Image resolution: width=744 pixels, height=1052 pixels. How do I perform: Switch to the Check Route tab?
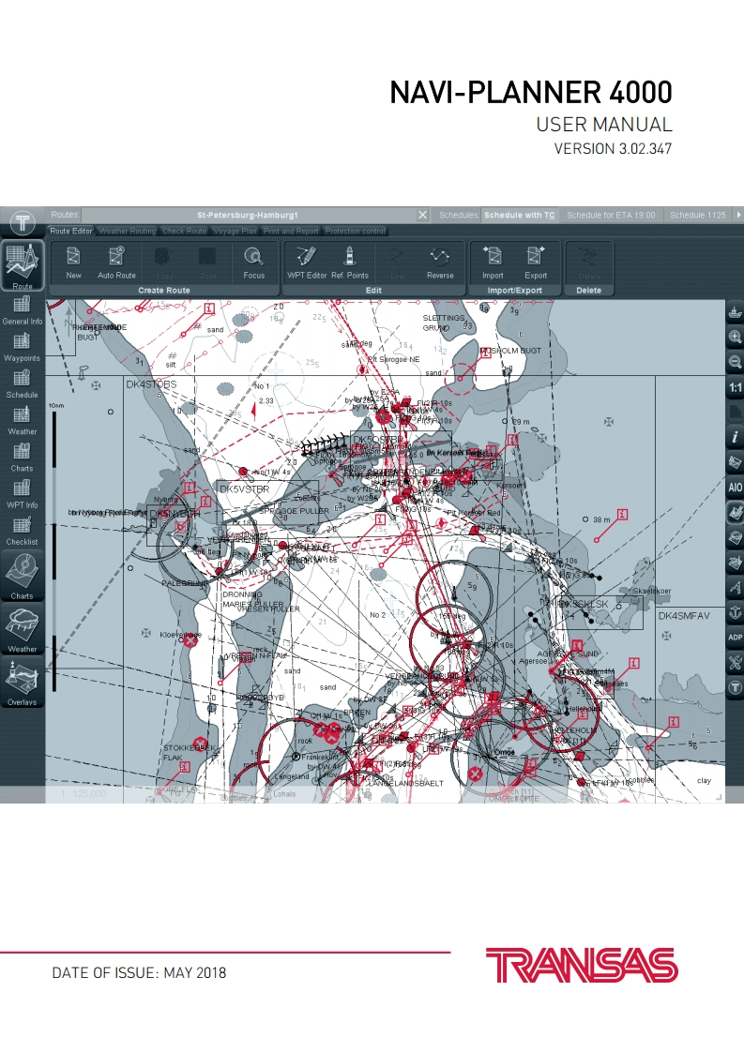tap(185, 231)
